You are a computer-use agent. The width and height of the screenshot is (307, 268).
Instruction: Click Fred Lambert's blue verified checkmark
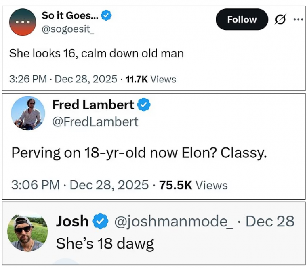pos(144,105)
